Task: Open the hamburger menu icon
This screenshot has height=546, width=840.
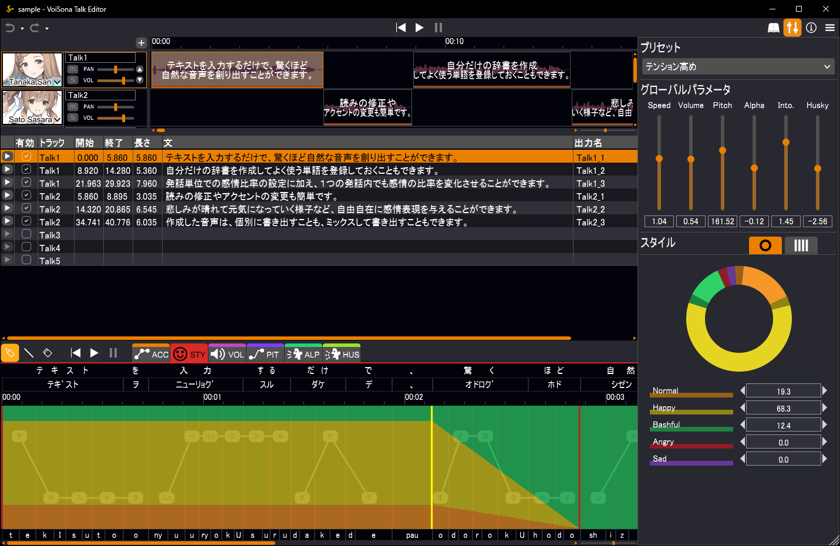Action: (829, 28)
